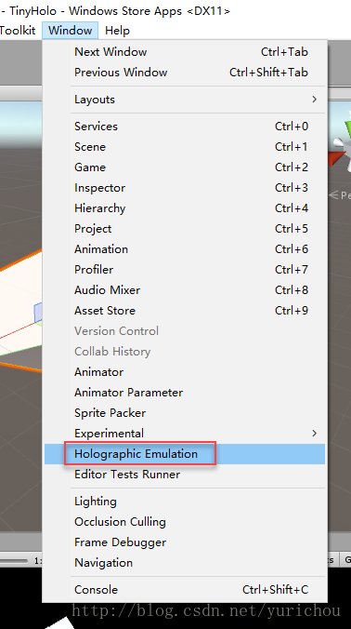This screenshot has height=629, width=351.
Task: Open the Navigation window
Action: [x=185, y=563]
